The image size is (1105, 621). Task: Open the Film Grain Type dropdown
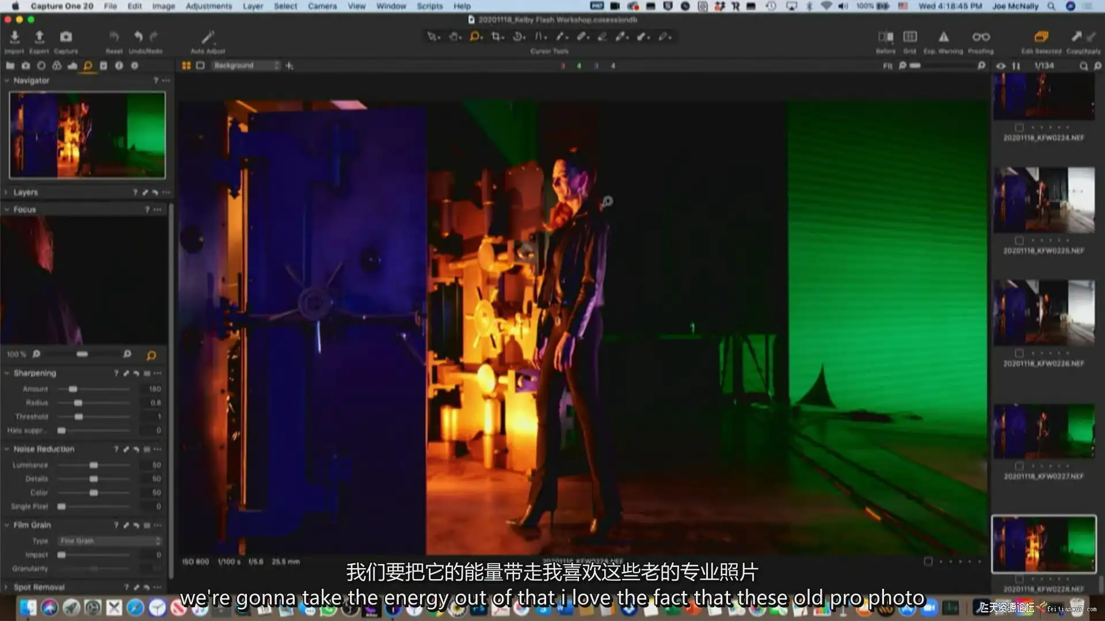click(x=109, y=541)
